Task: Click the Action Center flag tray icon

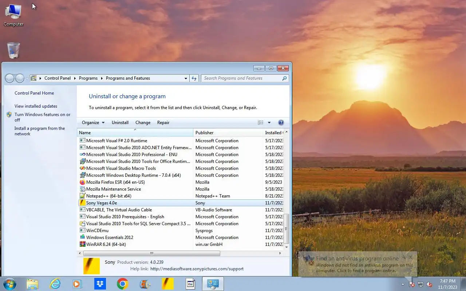Action: [x=412, y=284]
